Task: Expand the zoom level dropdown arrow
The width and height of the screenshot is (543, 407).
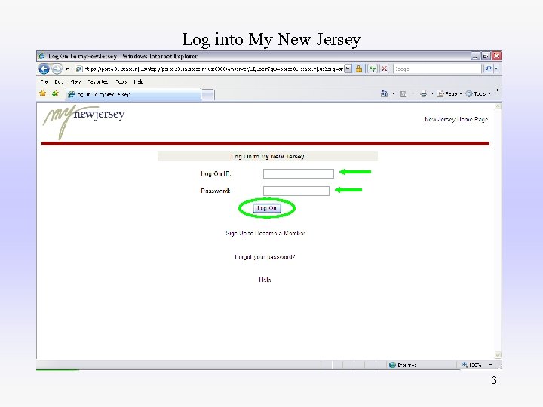Action: point(490,365)
